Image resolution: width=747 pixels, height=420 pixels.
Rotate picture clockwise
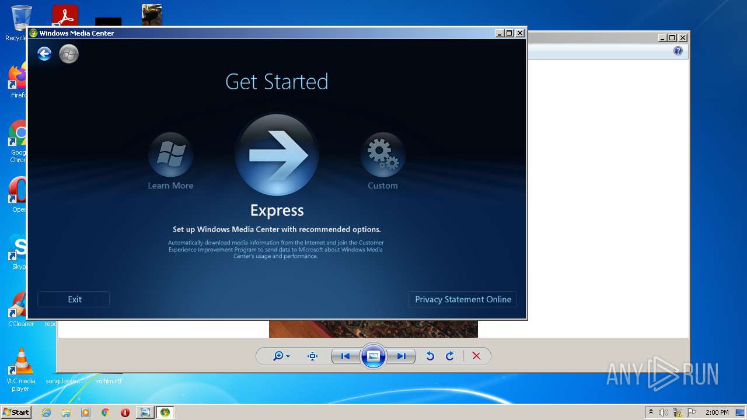[x=450, y=356]
